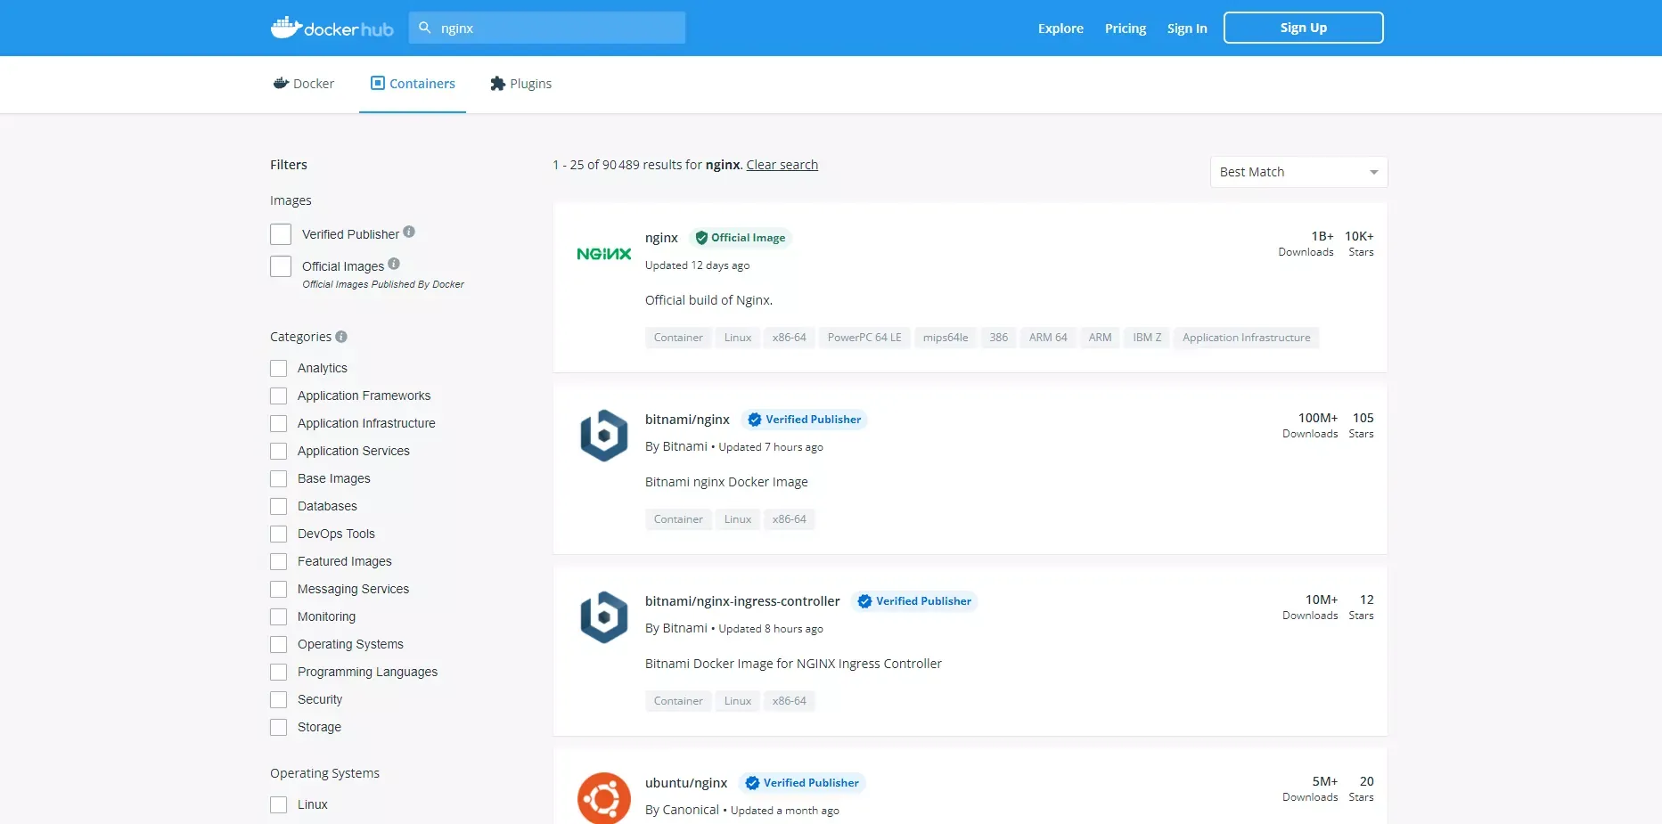Check the Databases category filter
The image size is (1662, 824).
point(277,505)
